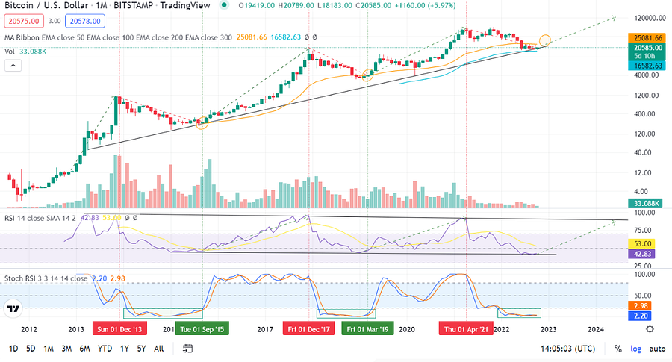Click the 4000.00 price axis label

click(x=647, y=75)
